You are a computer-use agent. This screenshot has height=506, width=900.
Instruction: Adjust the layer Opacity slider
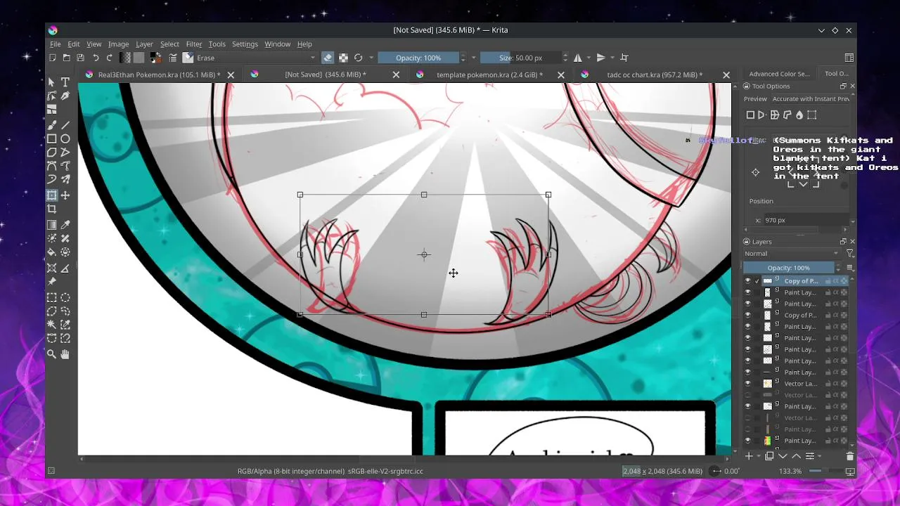[x=788, y=268]
